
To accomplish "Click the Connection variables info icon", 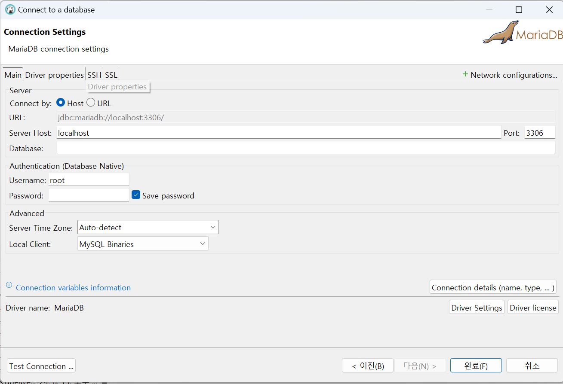I will pyautogui.click(x=9, y=285).
